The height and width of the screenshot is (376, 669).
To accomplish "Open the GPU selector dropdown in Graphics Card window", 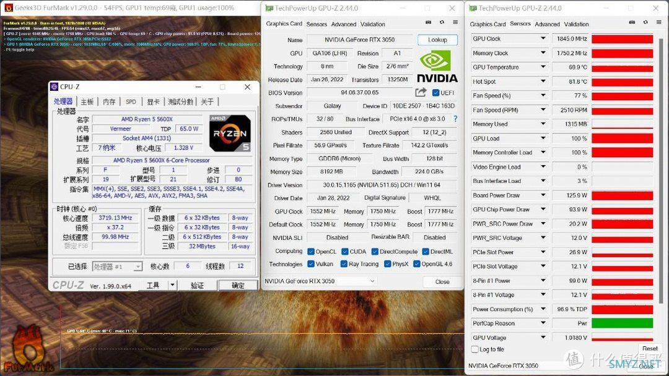I will pos(372,281).
